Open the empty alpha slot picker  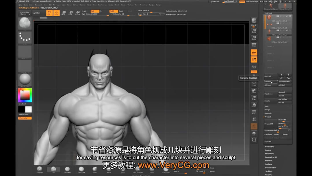point(25,52)
